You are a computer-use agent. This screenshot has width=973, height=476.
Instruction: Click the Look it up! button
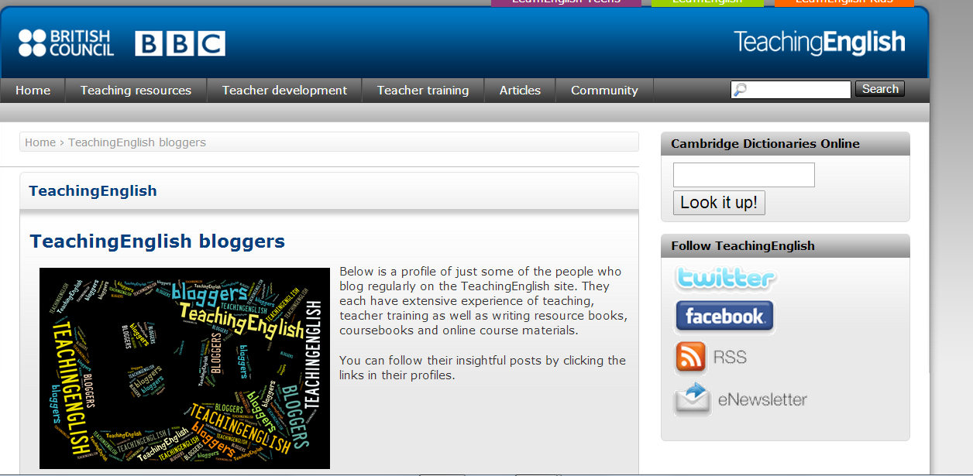[719, 203]
